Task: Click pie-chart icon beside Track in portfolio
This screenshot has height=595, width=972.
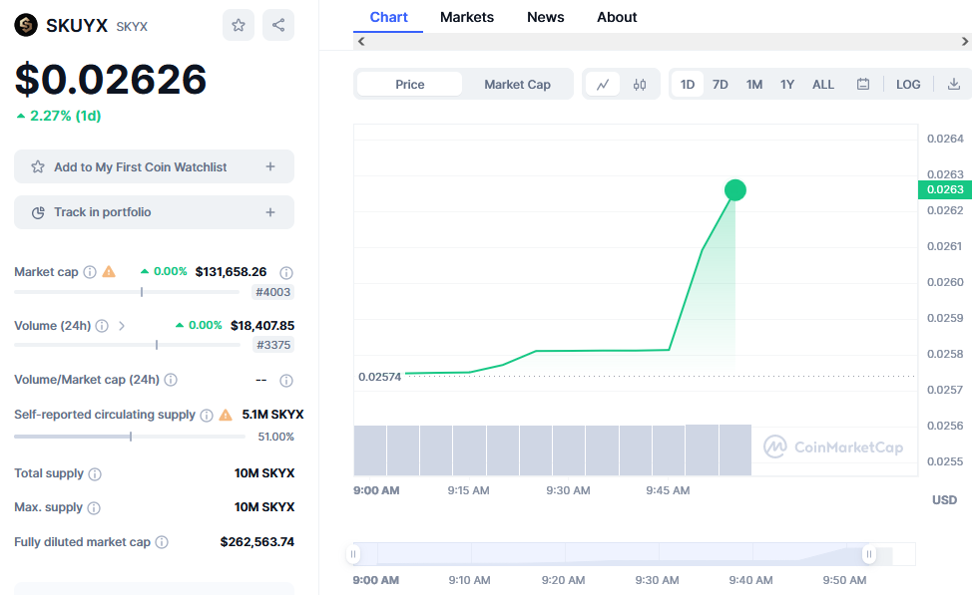Action: [38, 212]
